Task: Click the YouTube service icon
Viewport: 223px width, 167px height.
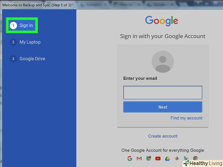Action: (158, 158)
